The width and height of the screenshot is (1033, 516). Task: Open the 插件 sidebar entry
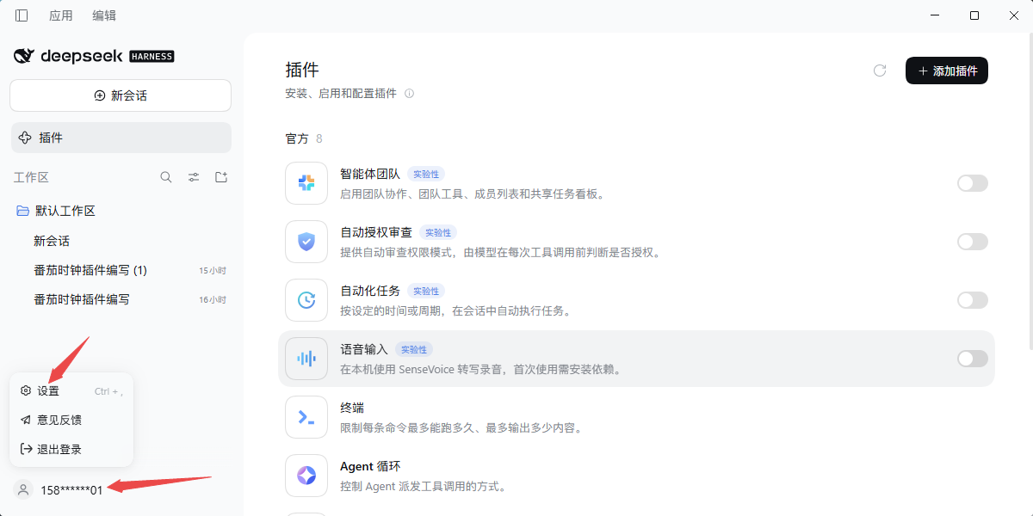pos(121,138)
